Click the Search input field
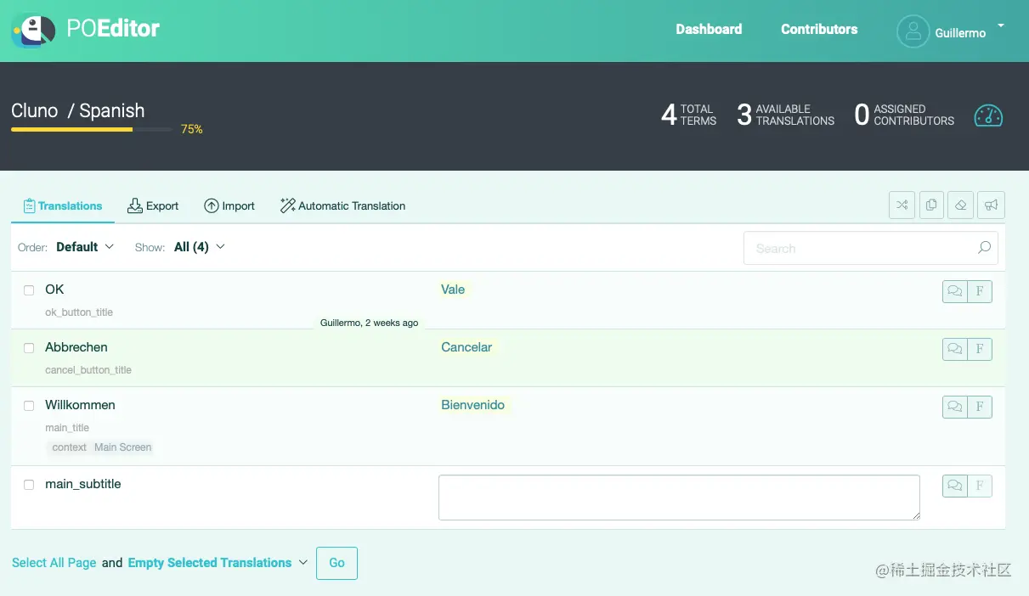The height and width of the screenshot is (596, 1029). coord(870,248)
